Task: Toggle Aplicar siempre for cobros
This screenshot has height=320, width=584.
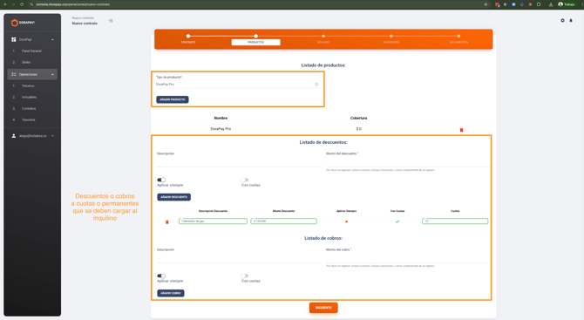Action: (x=161, y=276)
